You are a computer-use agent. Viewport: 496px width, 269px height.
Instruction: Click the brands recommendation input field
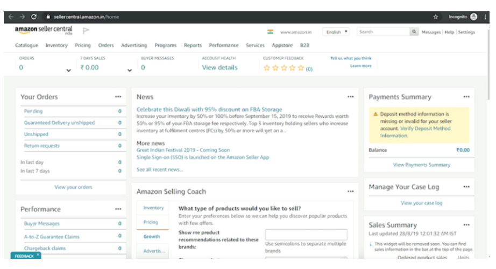[306, 235]
